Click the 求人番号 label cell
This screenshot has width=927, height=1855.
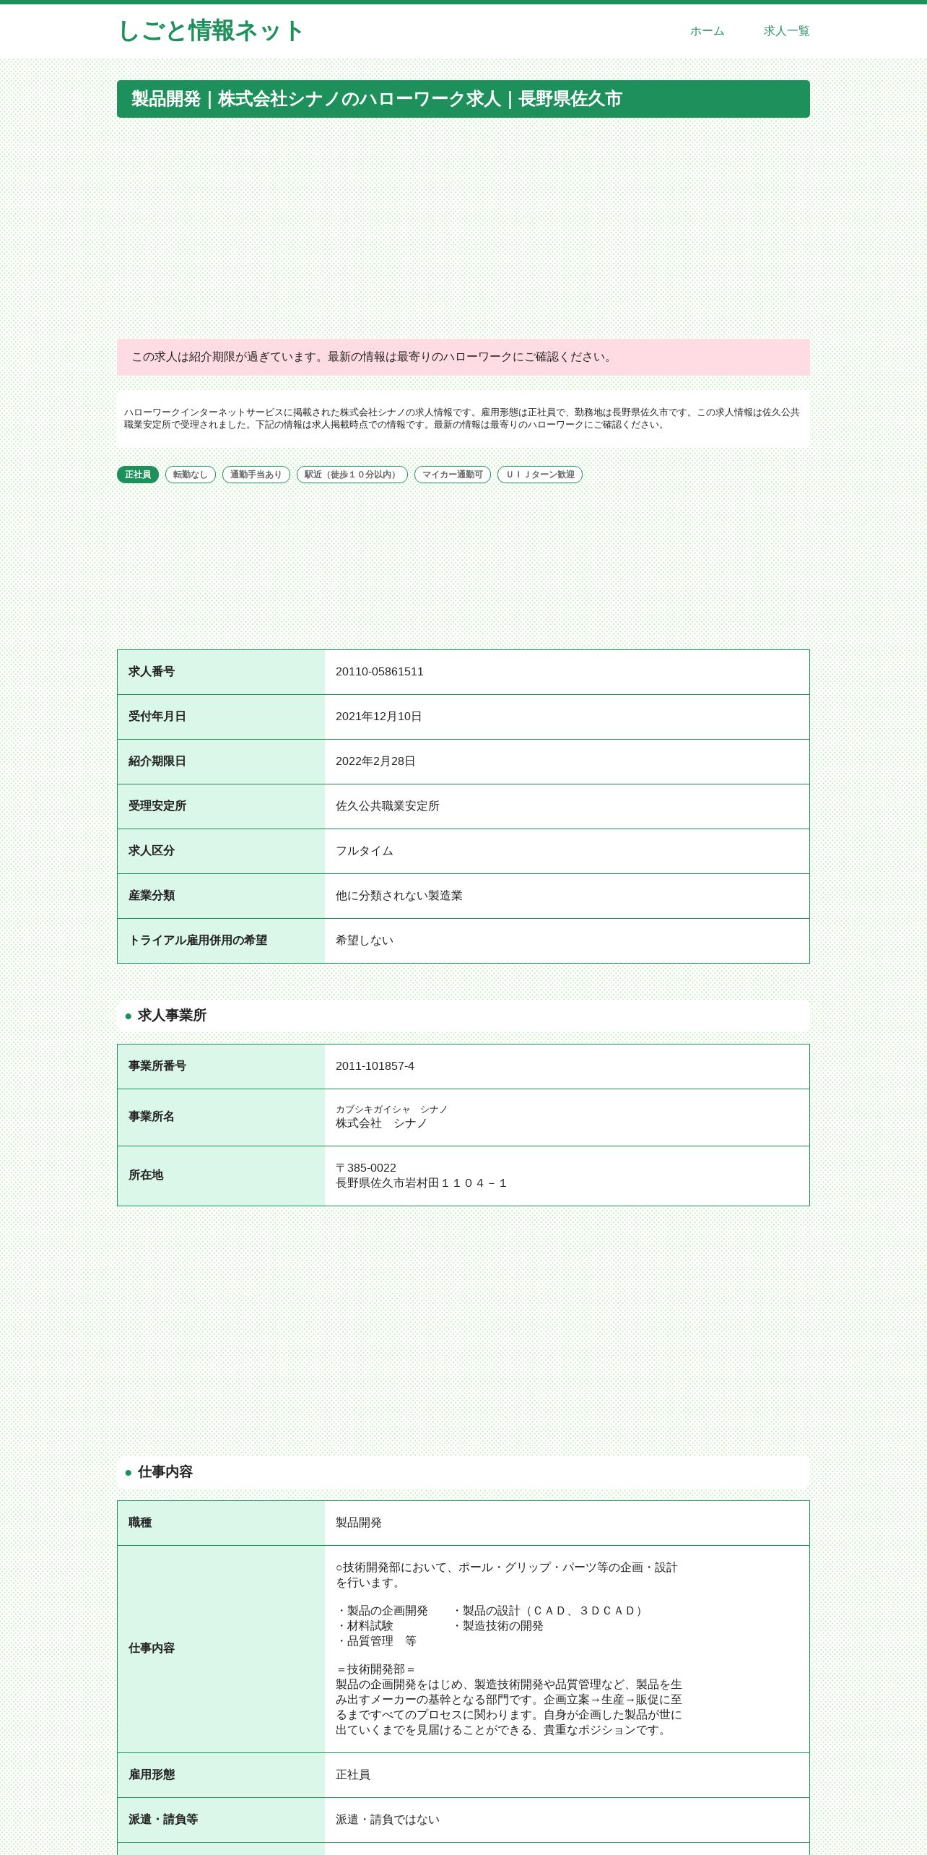coord(221,672)
